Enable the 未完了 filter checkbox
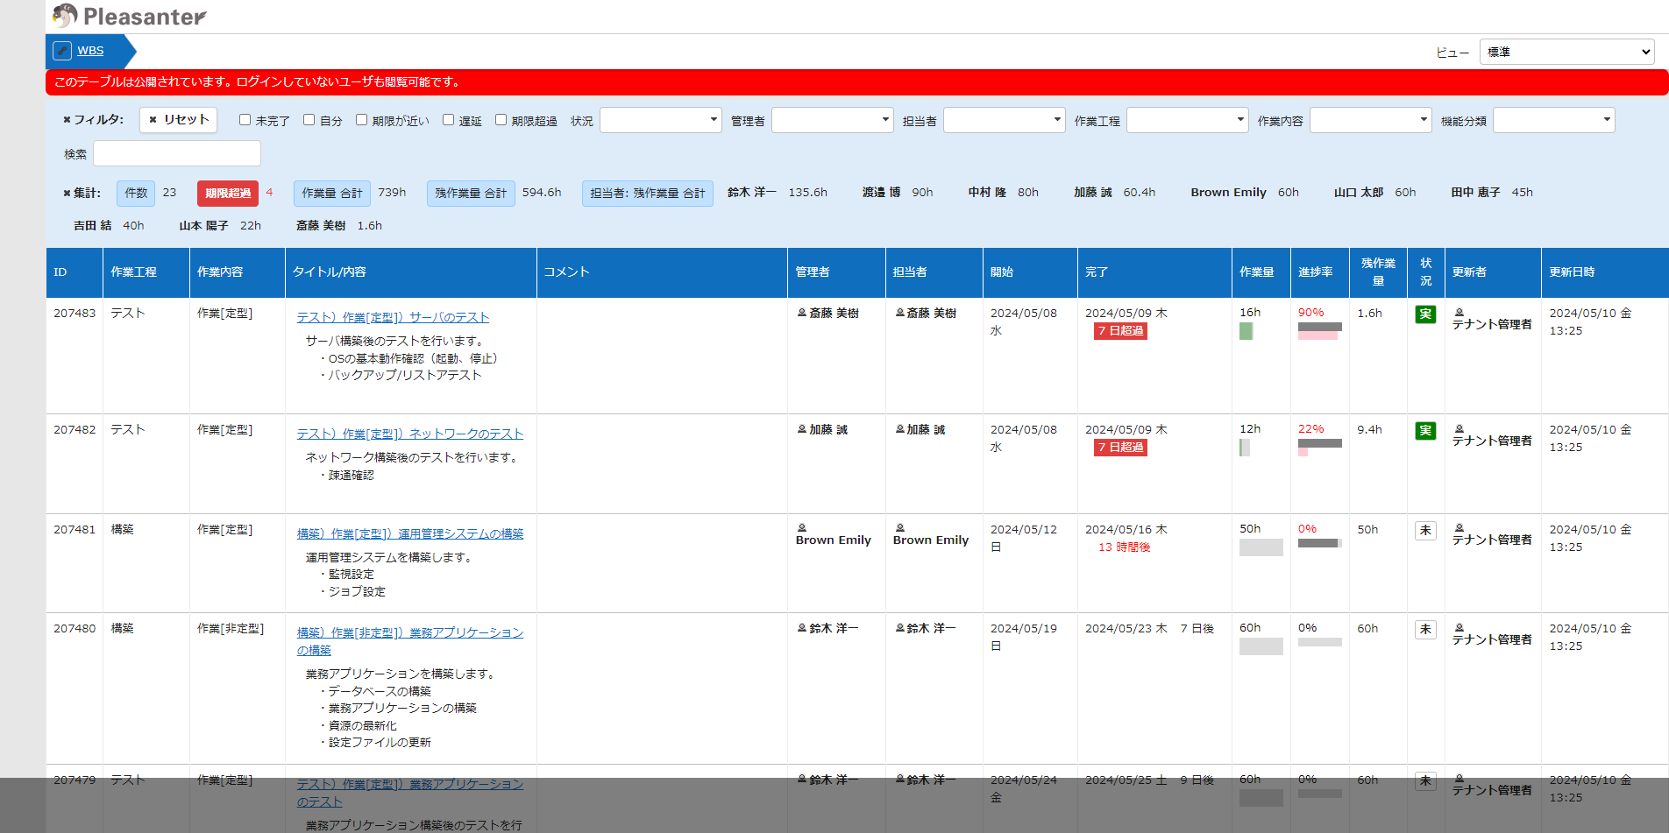The width and height of the screenshot is (1669, 833). click(x=245, y=120)
